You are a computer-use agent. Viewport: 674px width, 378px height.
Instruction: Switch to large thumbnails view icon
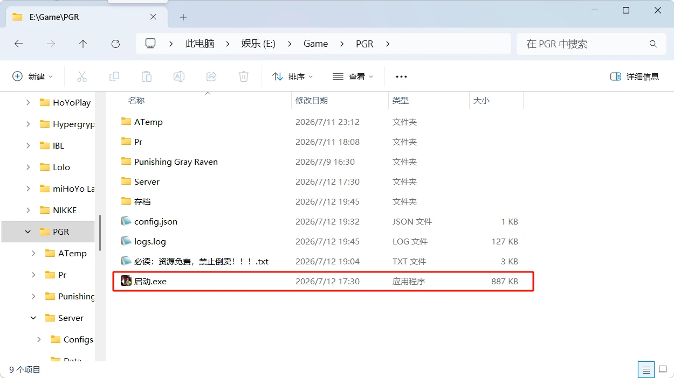[662, 369]
